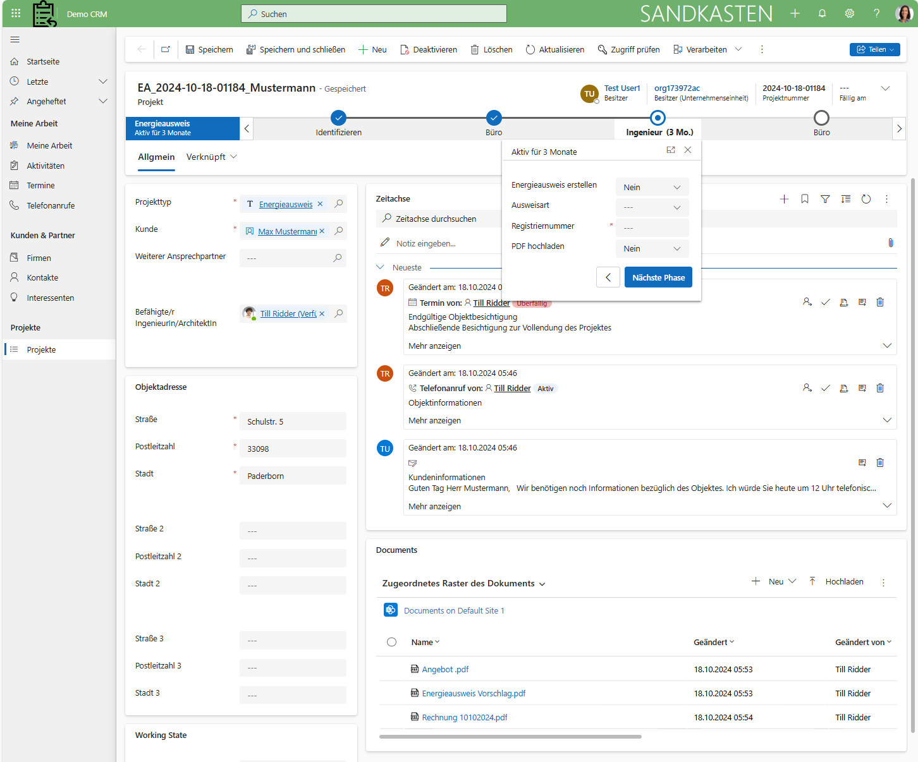
Task: Click the Teilen button
Action: click(x=875, y=49)
